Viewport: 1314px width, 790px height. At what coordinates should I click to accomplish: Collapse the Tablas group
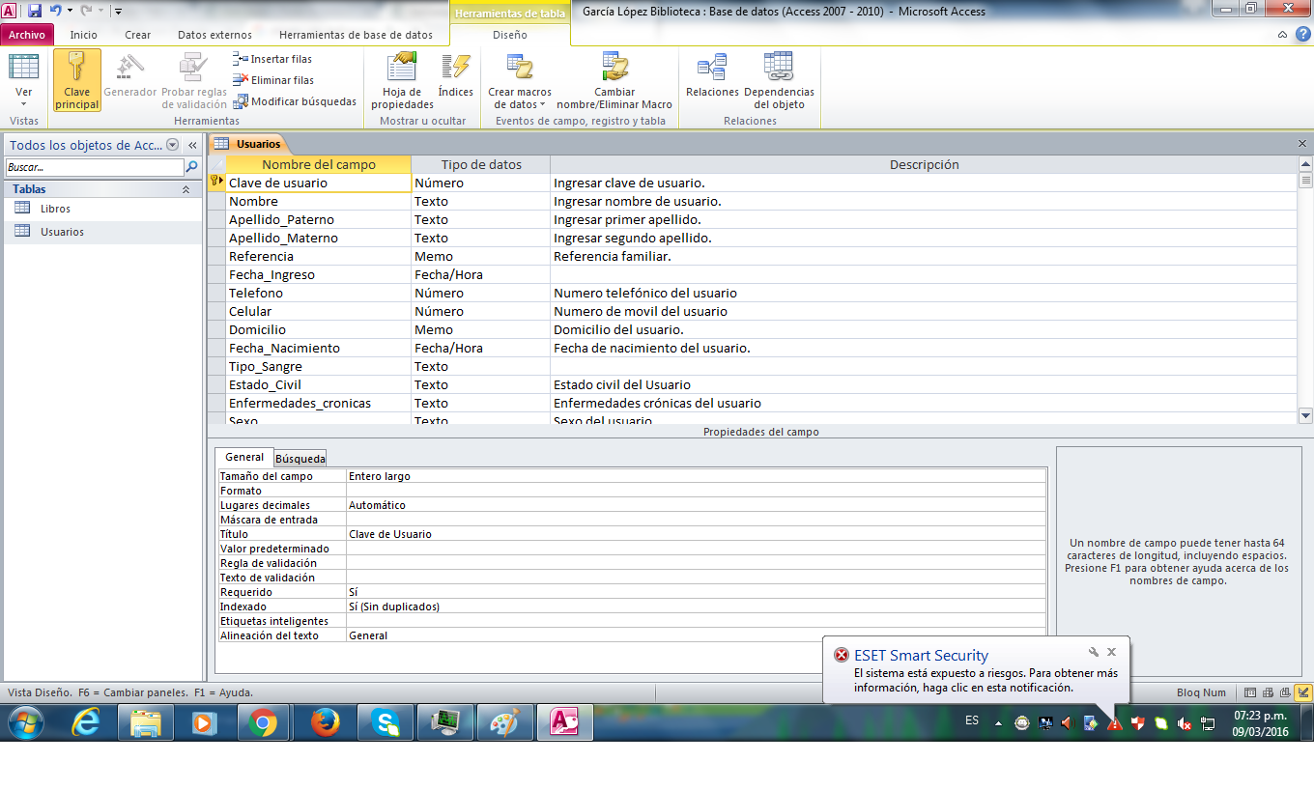(186, 190)
